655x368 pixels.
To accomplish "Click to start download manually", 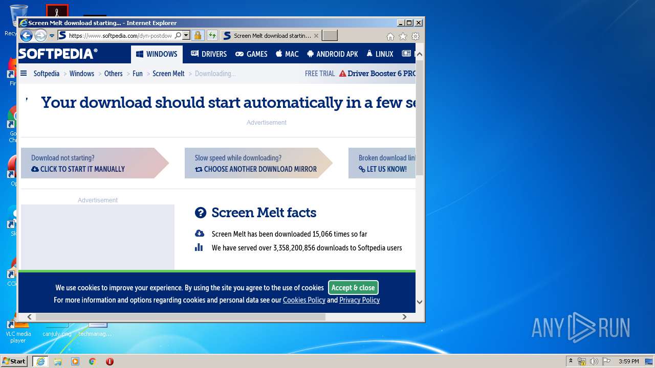I will [78, 169].
